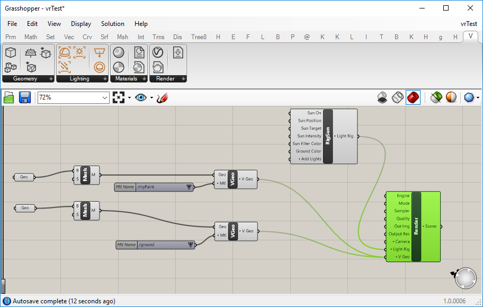Select the orange concentric rings lighting icon
483x307 pixels.
[x=100, y=67]
